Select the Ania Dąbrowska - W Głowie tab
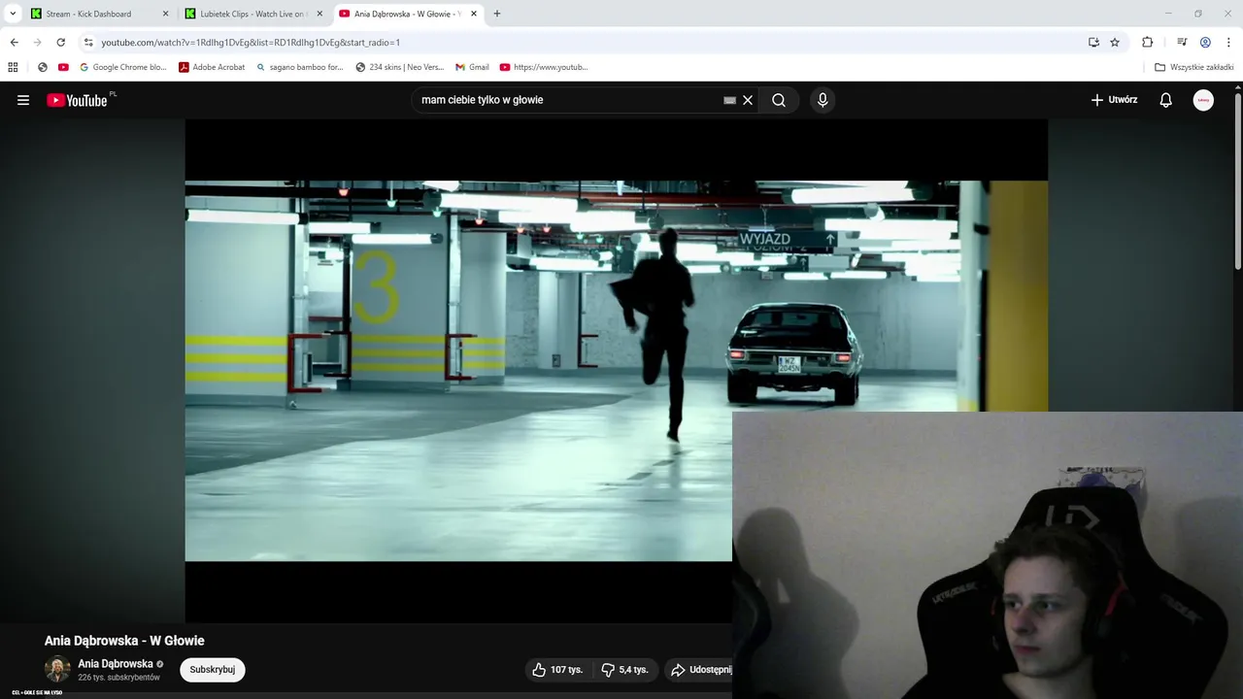 (x=407, y=14)
